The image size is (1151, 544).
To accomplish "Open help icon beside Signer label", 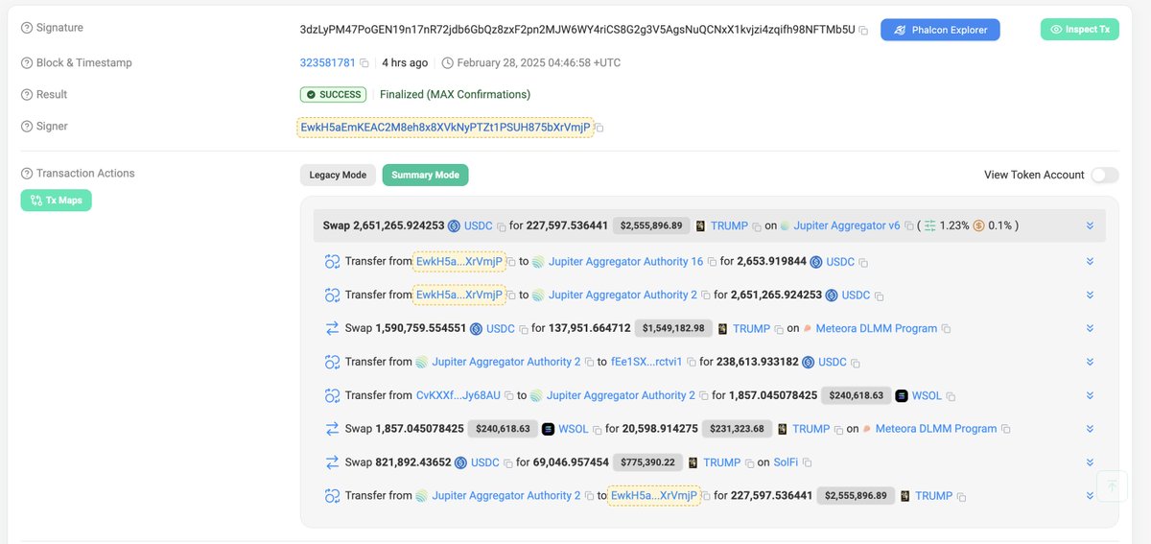I will [27, 126].
